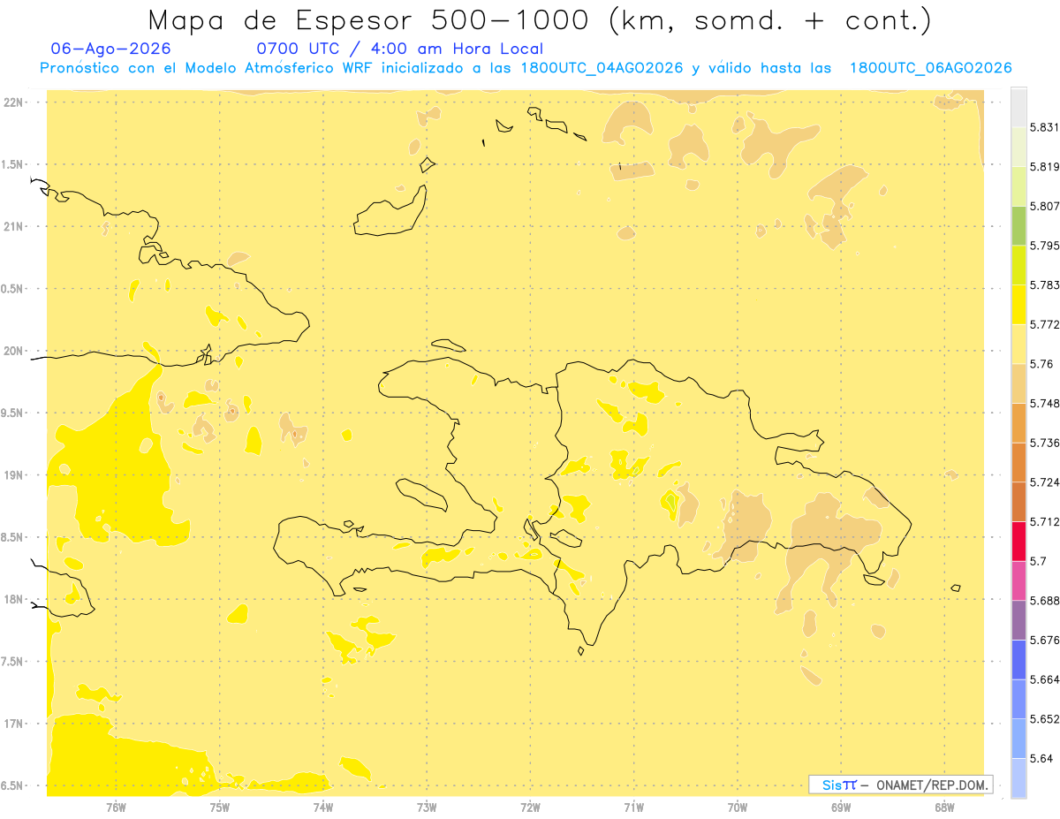This screenshot has width=1060, height=819.
Task: Select the 71W longitude label
Action: (x=633, y=807)
